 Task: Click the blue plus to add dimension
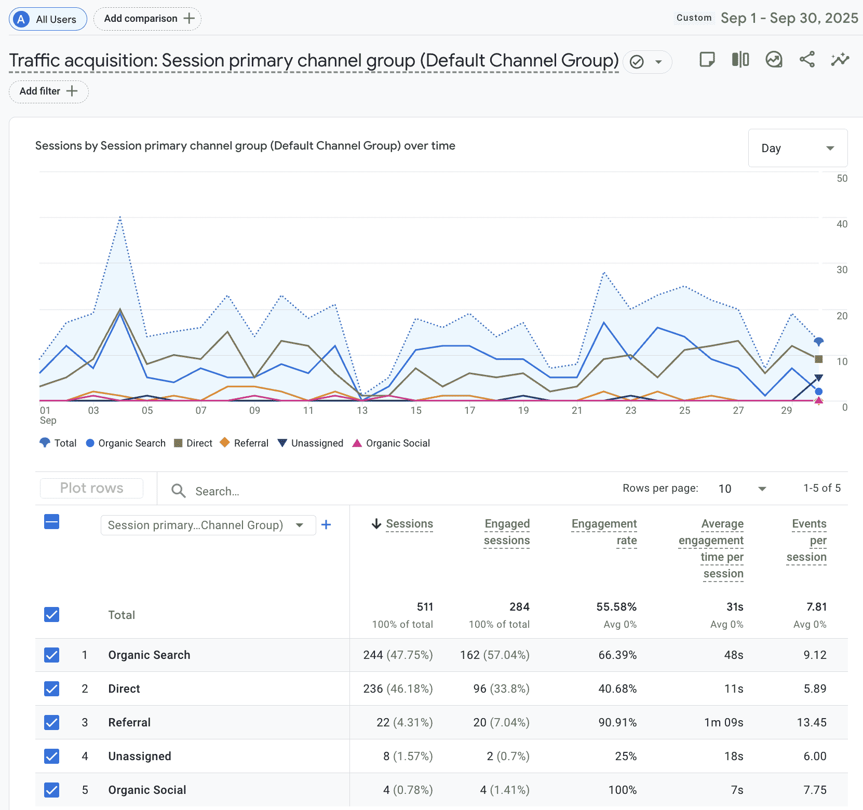pos(326,525)
